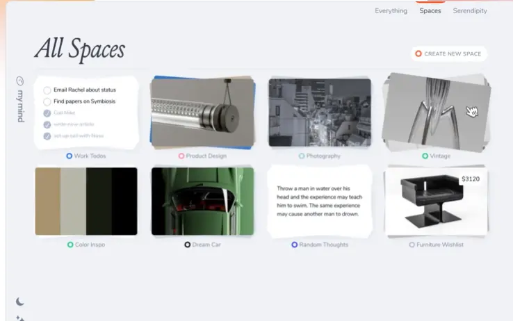Open the Product Design space label

pos(206,156)
